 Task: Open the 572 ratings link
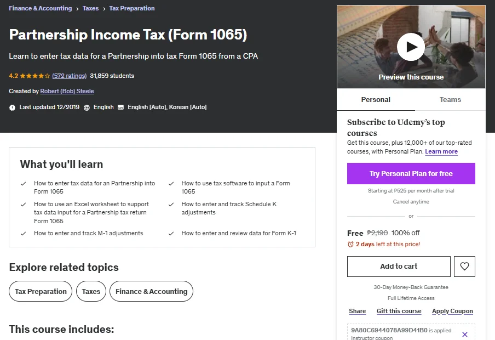tap(70, 76)
